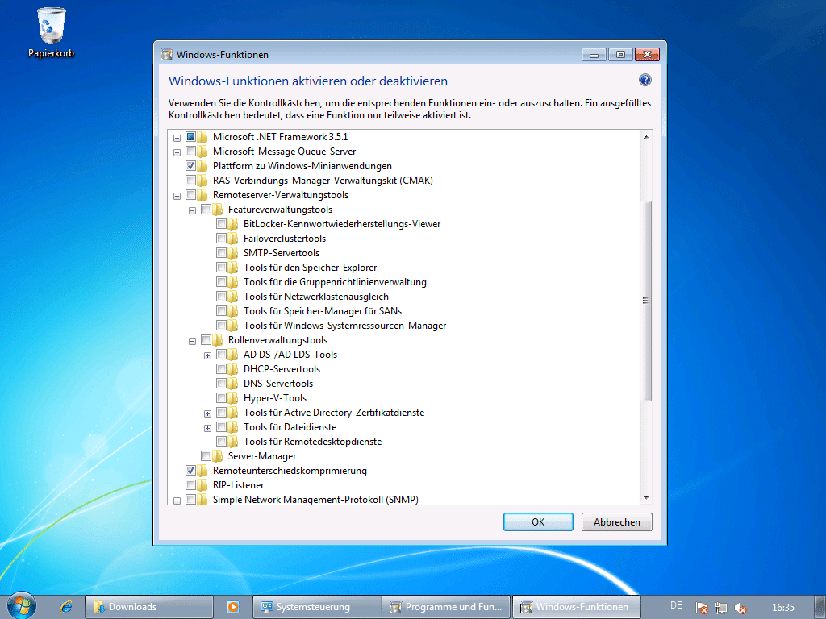The image size is (826, 619).
Task: Expand Simple Network Management-Protokoll (SNMP) node
Action: pos(177,501)
